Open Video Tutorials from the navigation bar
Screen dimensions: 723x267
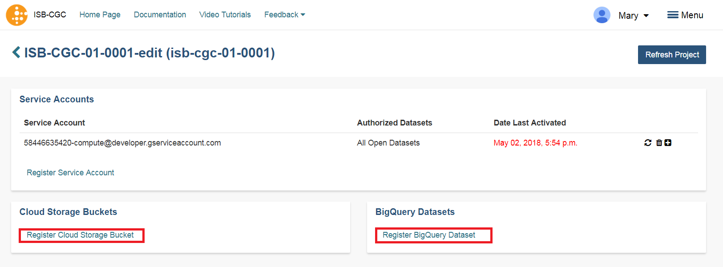225,15
